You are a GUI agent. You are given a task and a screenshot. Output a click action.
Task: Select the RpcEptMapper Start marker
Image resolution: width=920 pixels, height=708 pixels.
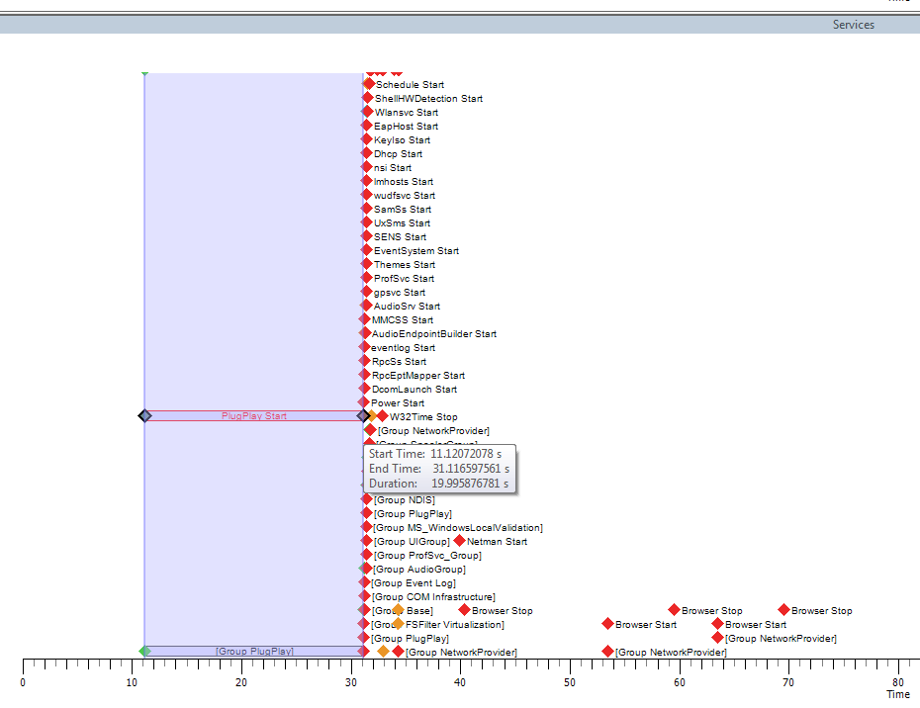point(364,375)
